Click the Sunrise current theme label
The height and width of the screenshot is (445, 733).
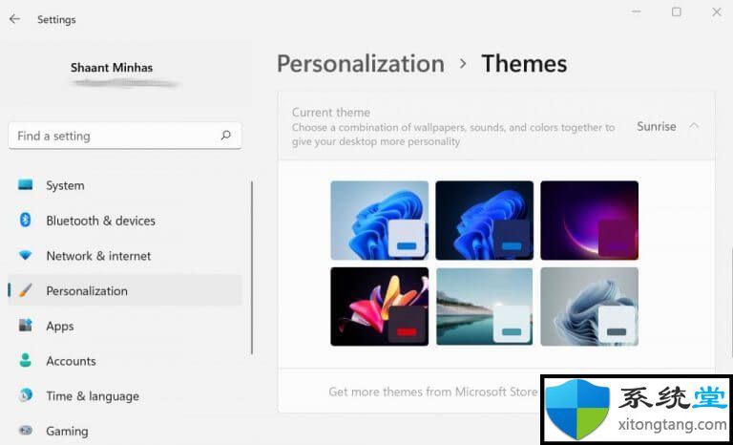pyautogui.click(x=657, y=126)
